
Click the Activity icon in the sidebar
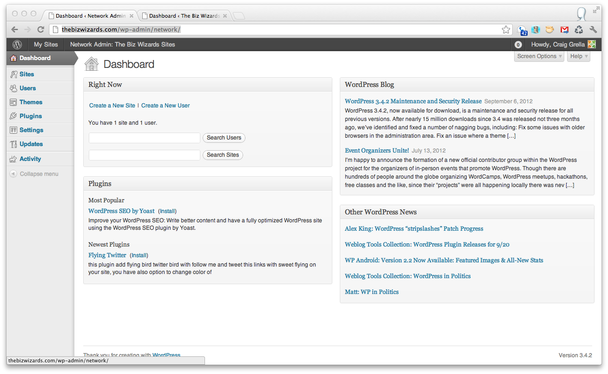[13, 159]
